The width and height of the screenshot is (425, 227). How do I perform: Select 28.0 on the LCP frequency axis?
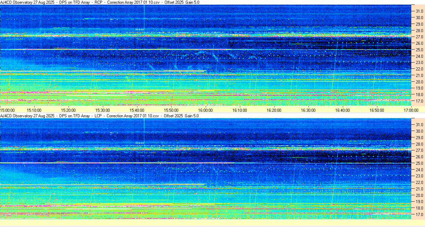[420, 144]
